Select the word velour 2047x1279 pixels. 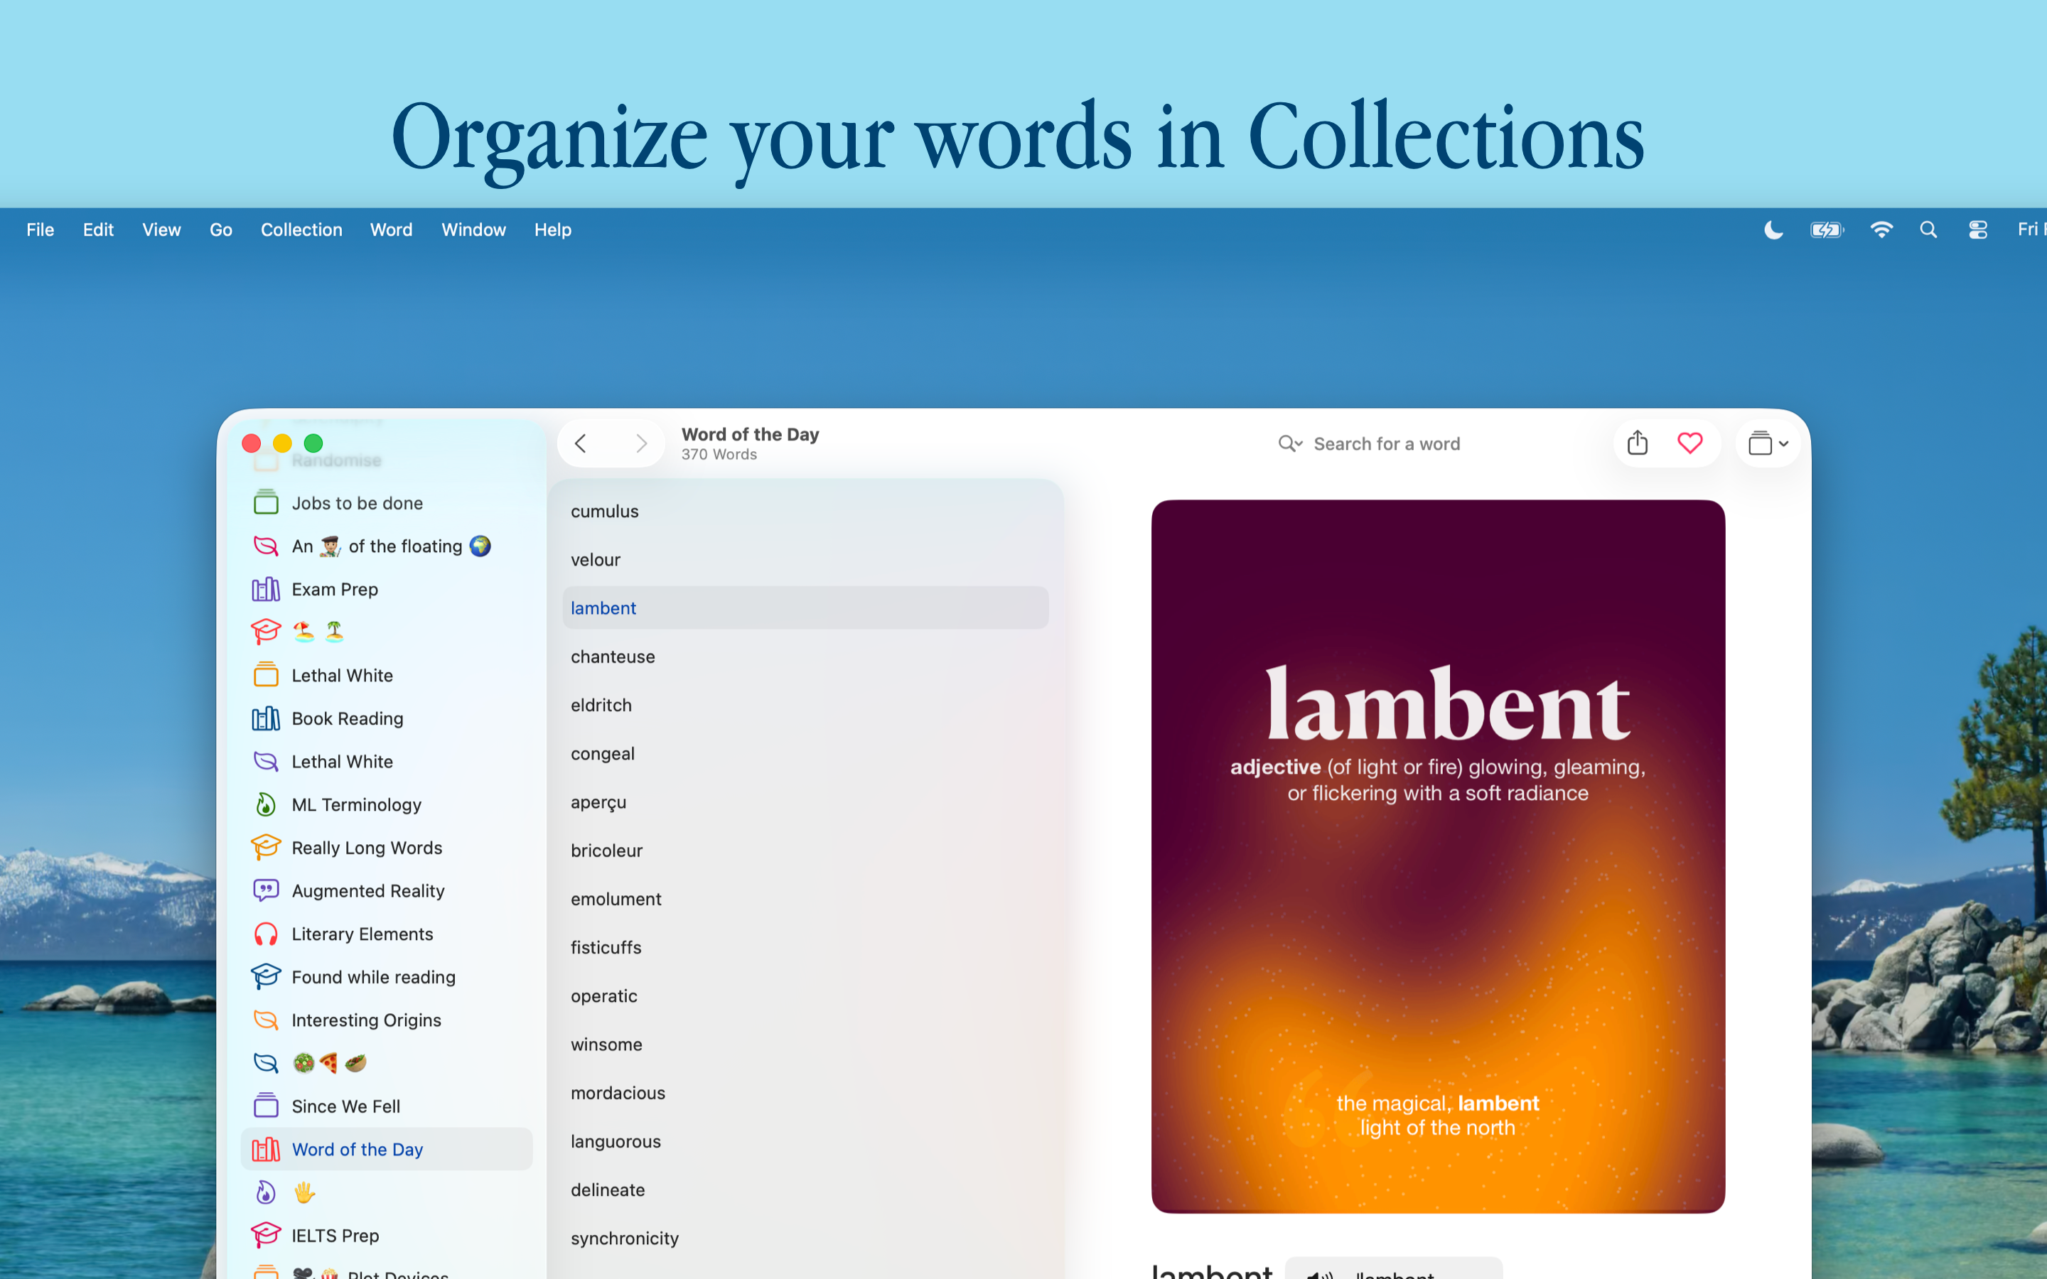pyautogui.click(x=805, y=559)
